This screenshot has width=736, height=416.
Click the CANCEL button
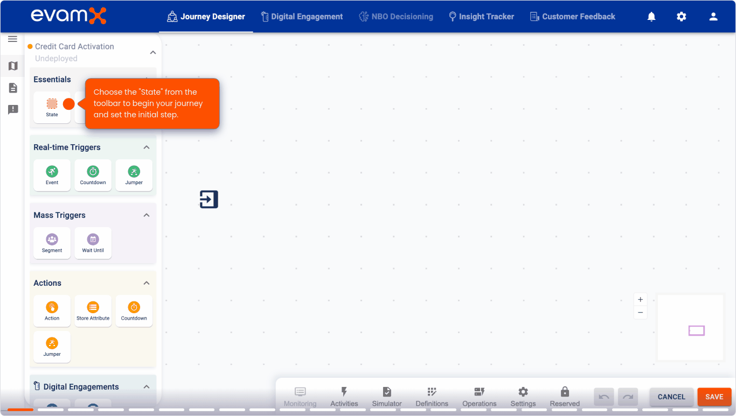tap(671, 397)
